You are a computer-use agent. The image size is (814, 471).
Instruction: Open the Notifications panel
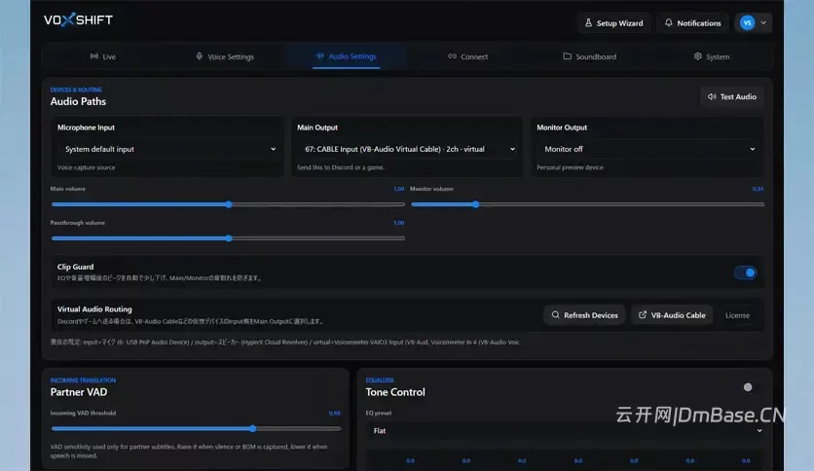tap(693, 22)
